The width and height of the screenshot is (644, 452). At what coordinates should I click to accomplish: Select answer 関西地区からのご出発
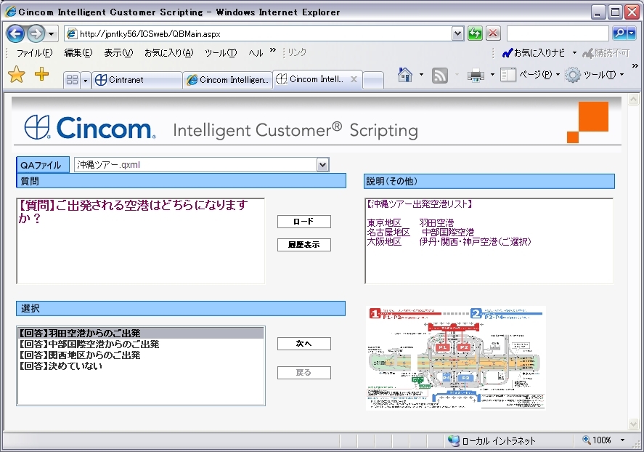140,355
